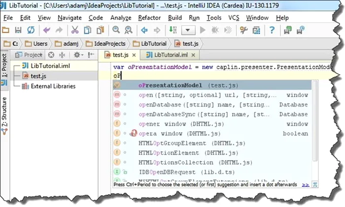Click the Redo arrow icon
Viewport: 345px width, 207px height.
59,30
